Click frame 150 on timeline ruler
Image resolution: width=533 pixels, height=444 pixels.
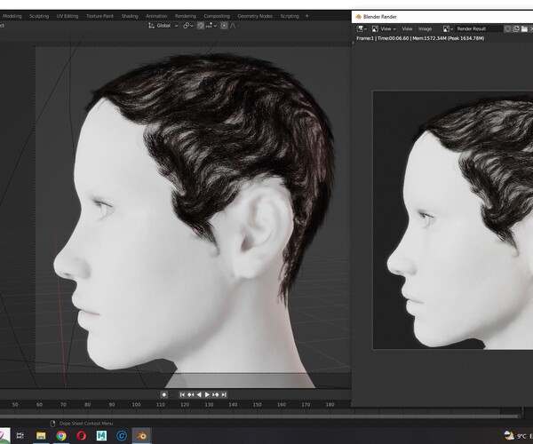pyautogui.click(x=258, y=405)
